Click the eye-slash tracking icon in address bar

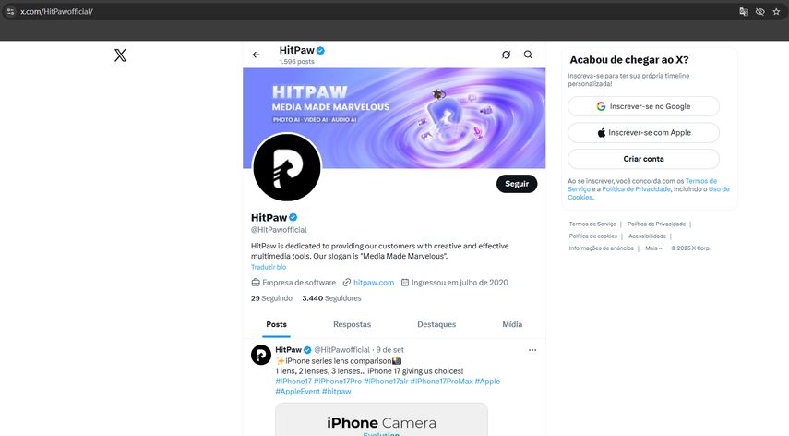(x=759, y=12)
